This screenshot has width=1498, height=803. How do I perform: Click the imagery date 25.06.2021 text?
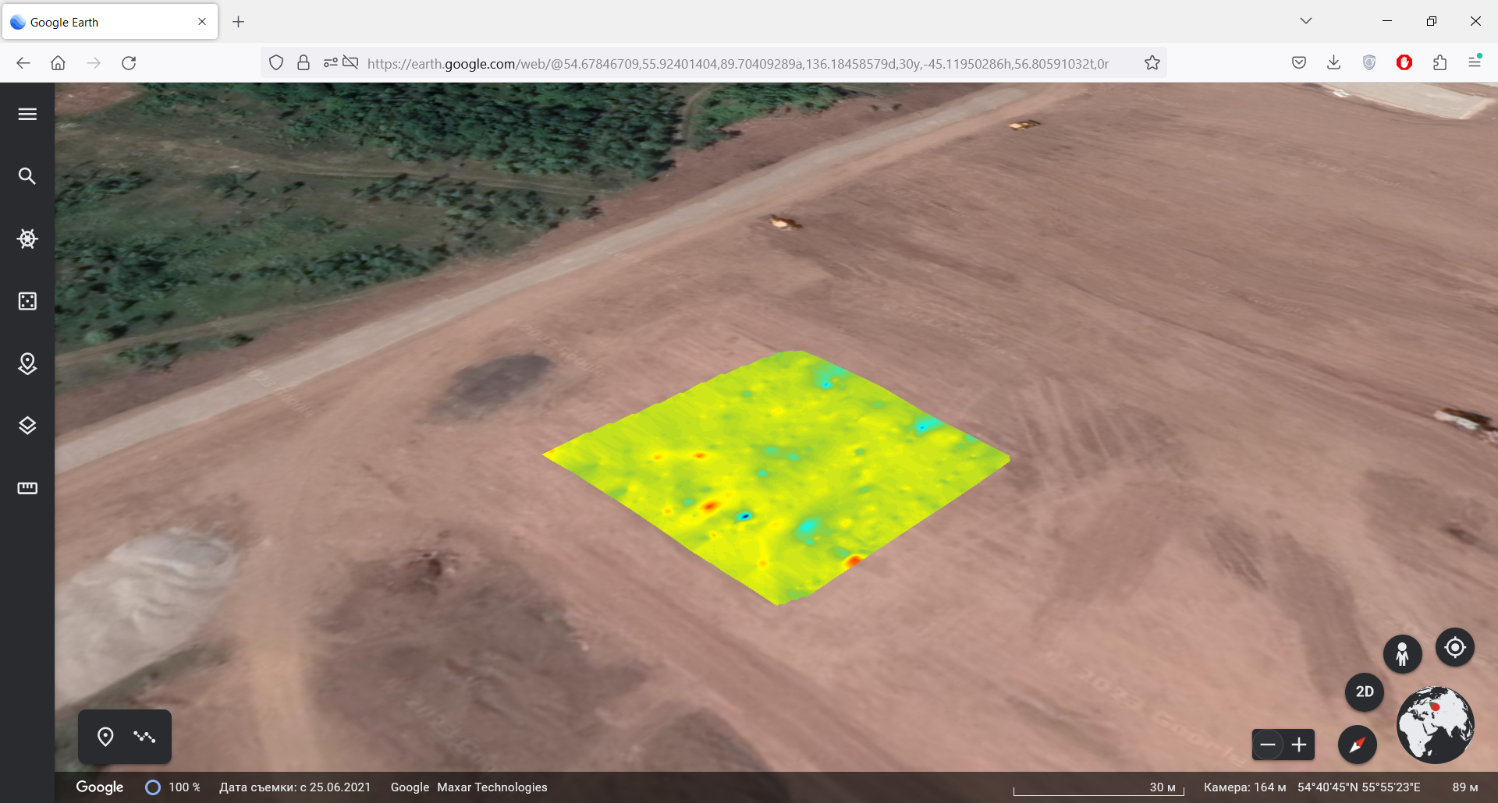295,787
